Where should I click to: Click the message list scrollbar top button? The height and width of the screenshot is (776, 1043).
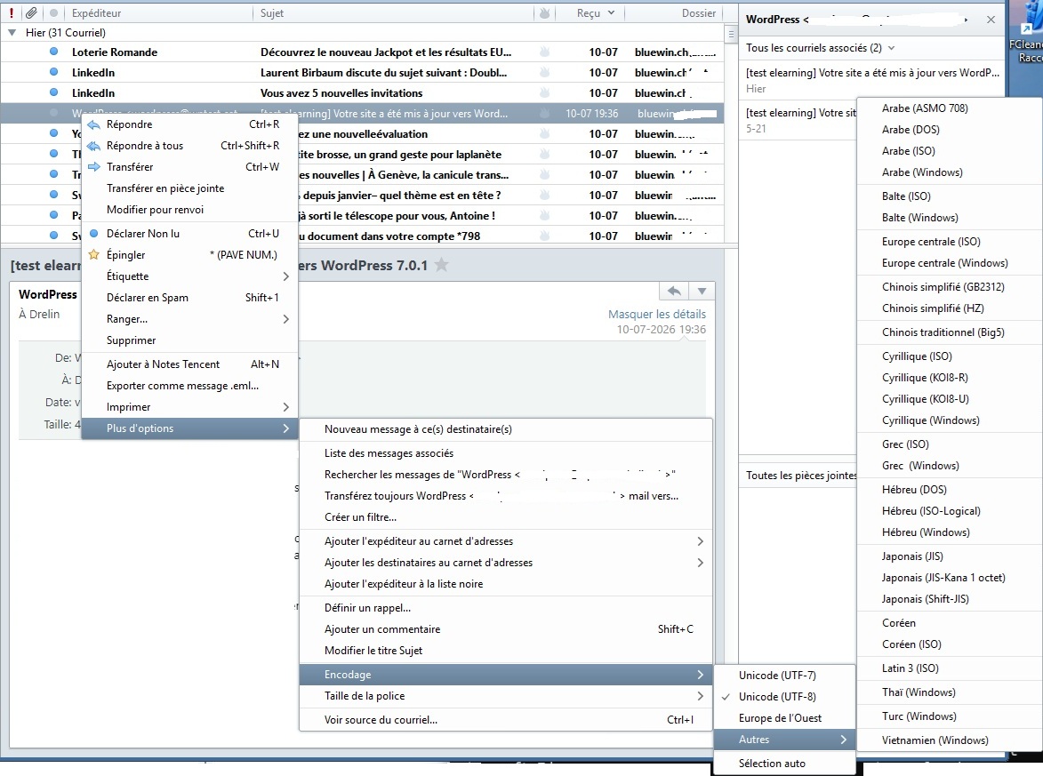tap(731, 34)
